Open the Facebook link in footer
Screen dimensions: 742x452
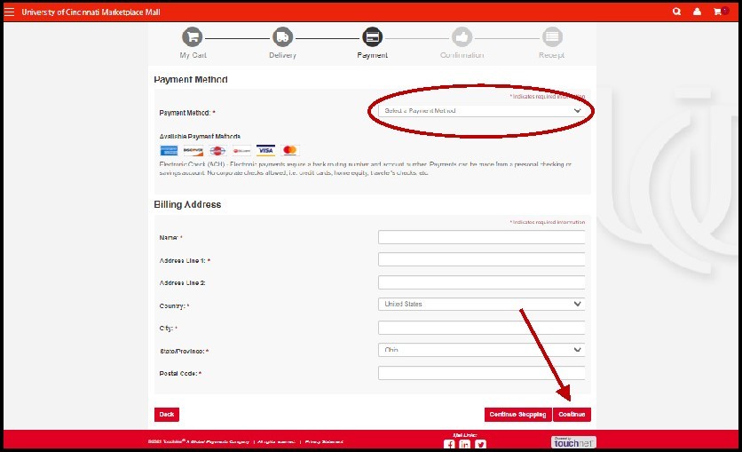[449, 444]
